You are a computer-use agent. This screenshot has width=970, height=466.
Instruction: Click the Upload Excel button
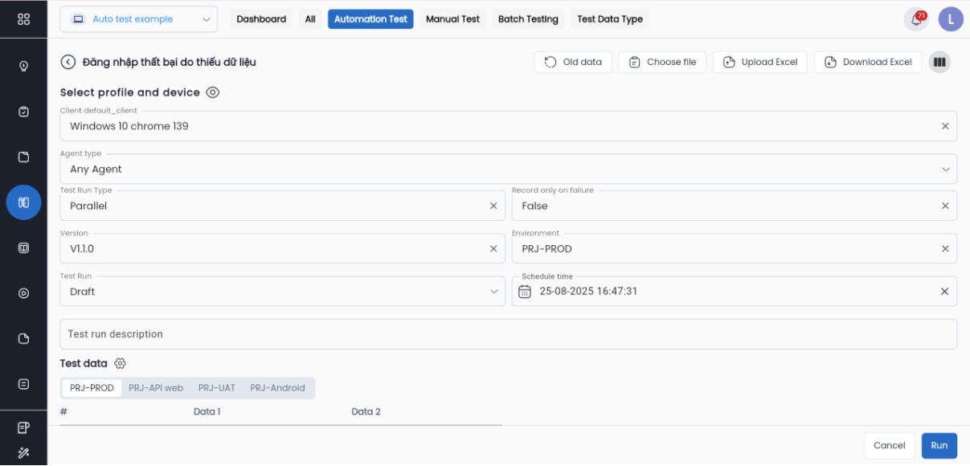(760, 62)
